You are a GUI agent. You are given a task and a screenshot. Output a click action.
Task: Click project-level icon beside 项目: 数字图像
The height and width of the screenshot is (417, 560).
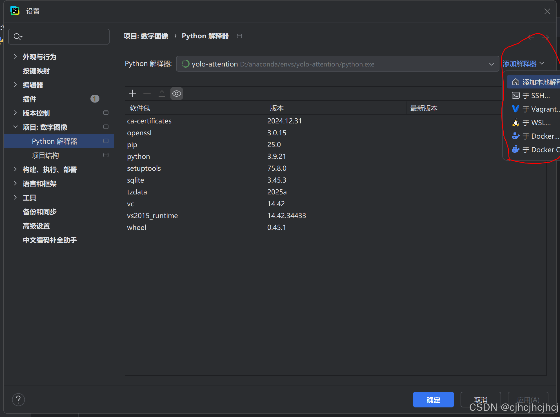coord(106,127)
